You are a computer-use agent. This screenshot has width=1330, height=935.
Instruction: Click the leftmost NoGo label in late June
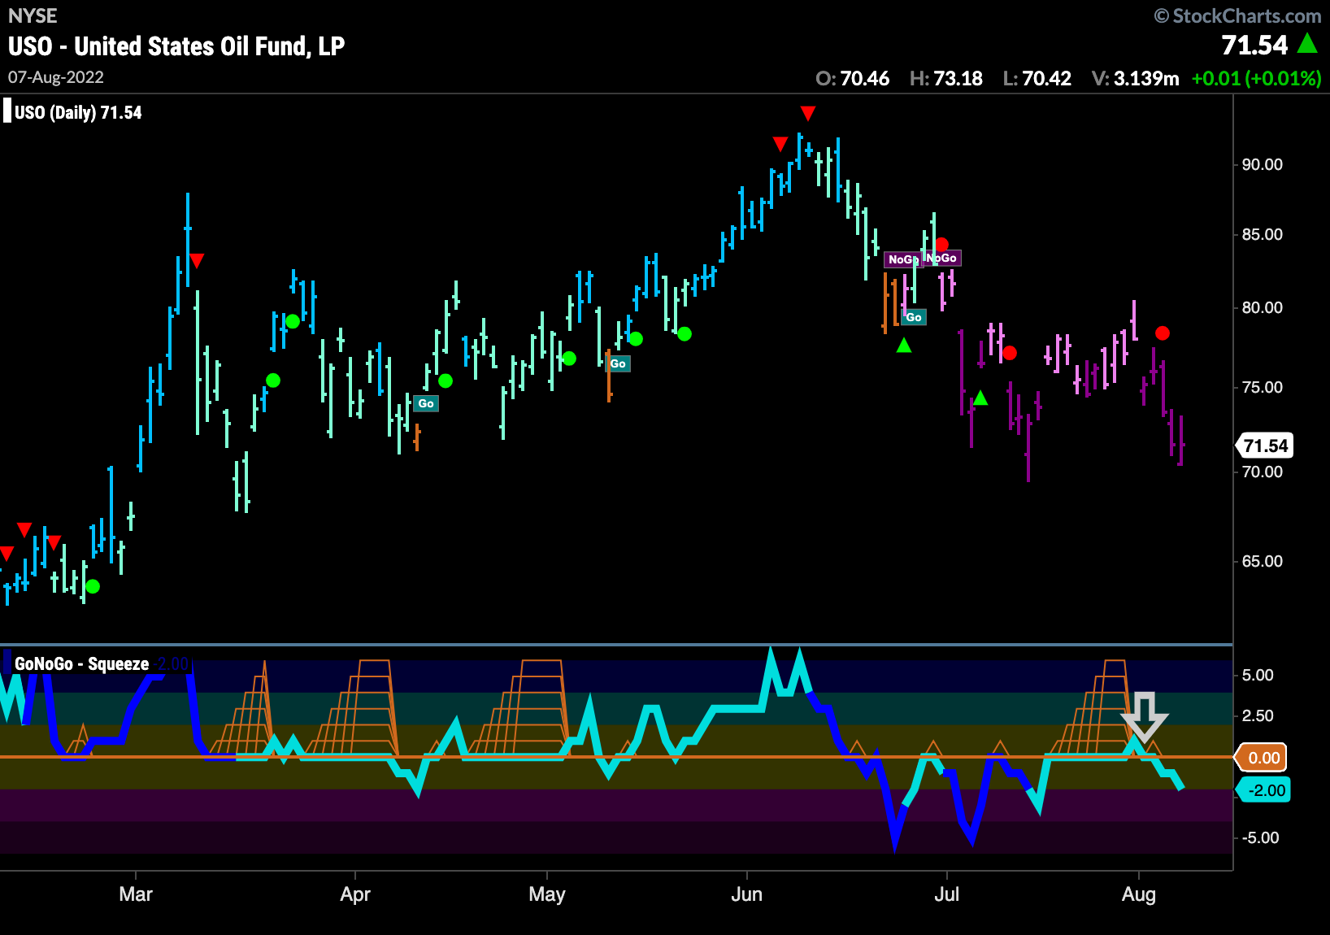[902, 259]
